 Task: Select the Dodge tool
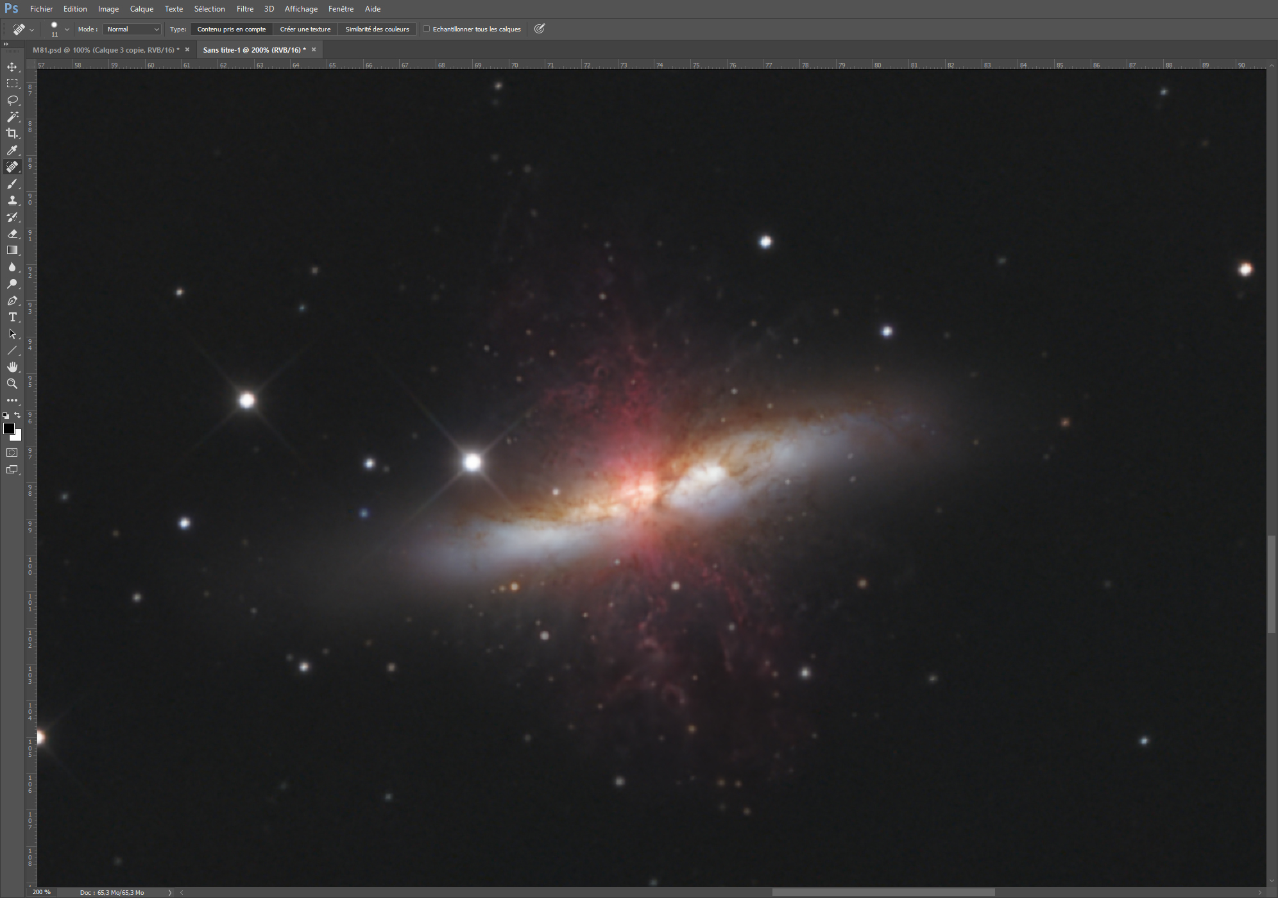pyautogui.click(x=12, y=284)
